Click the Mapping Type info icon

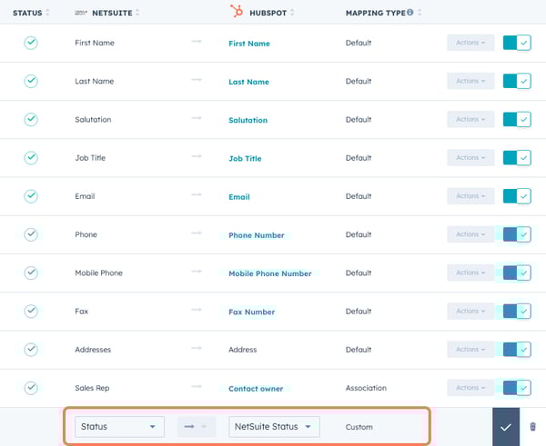(x=410, y=12)
